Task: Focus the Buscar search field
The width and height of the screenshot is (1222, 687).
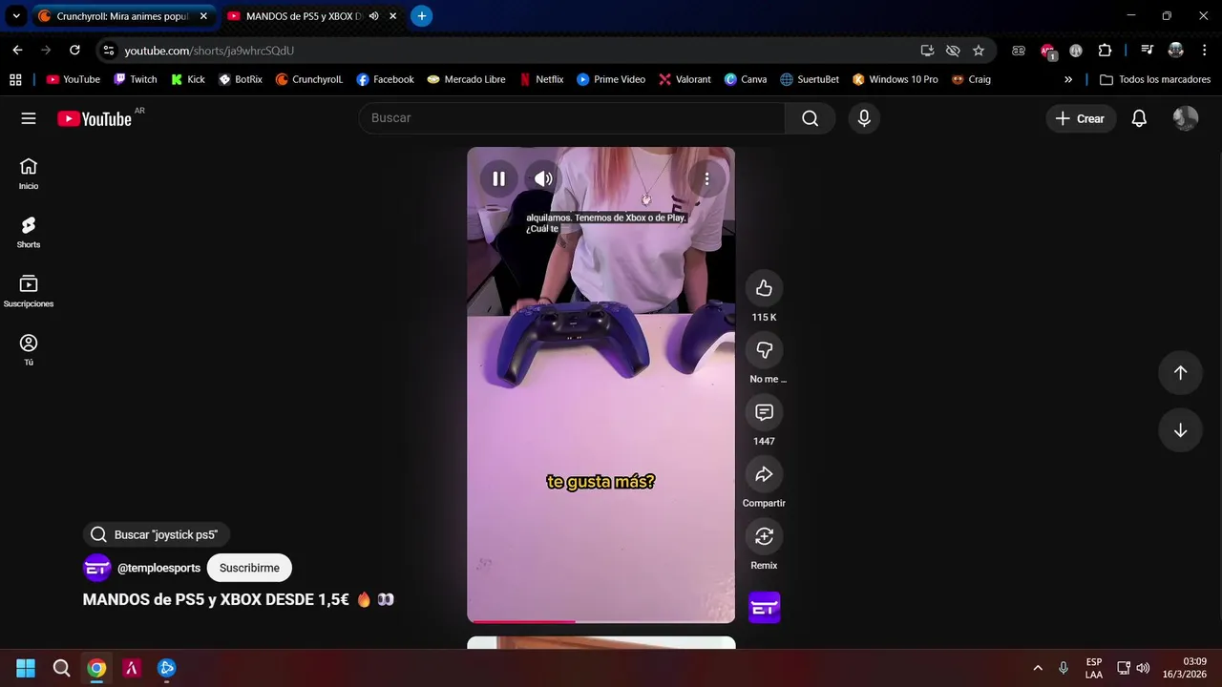Action: 572,118
